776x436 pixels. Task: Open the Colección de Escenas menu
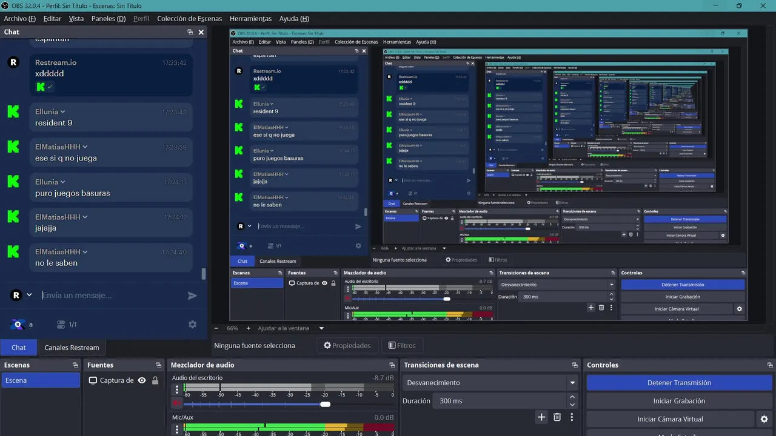point(190,19)
